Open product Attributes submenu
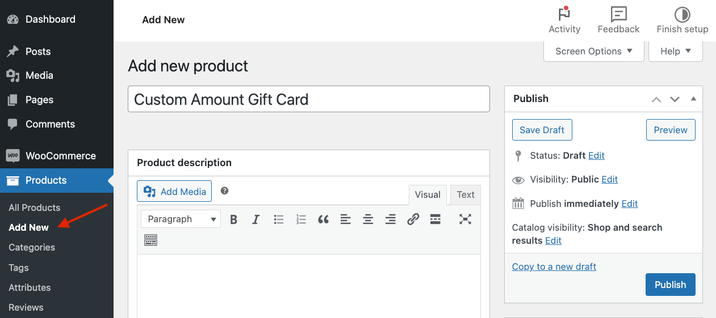Viewport: 716px width, 318px height. [30, 287]
